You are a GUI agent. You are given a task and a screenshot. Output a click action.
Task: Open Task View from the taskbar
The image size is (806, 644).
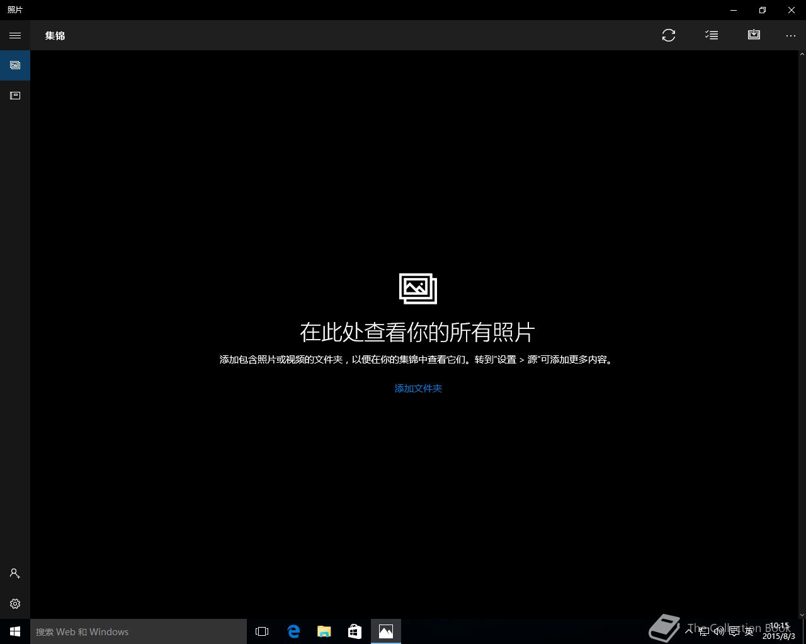(262, 631)
